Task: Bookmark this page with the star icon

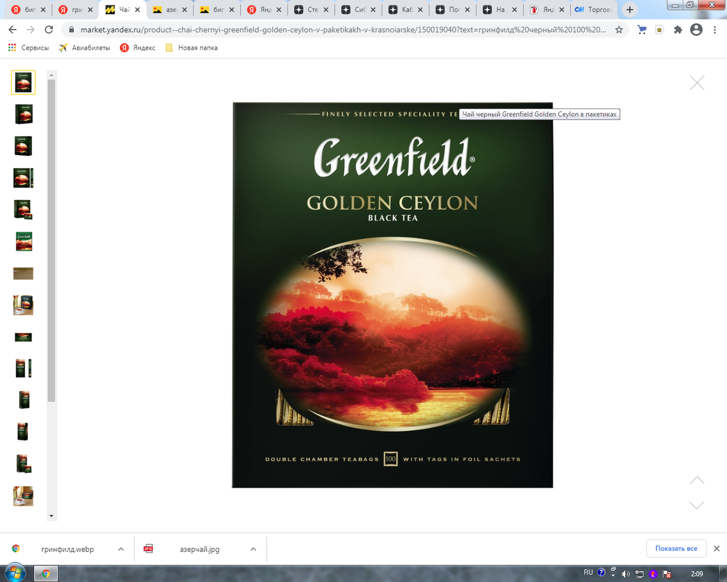Action: 619,30
